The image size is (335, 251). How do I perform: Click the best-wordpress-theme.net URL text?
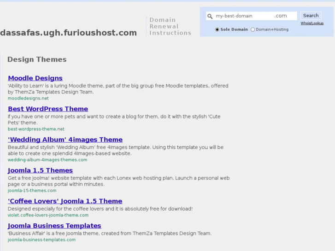pos(36,129)
